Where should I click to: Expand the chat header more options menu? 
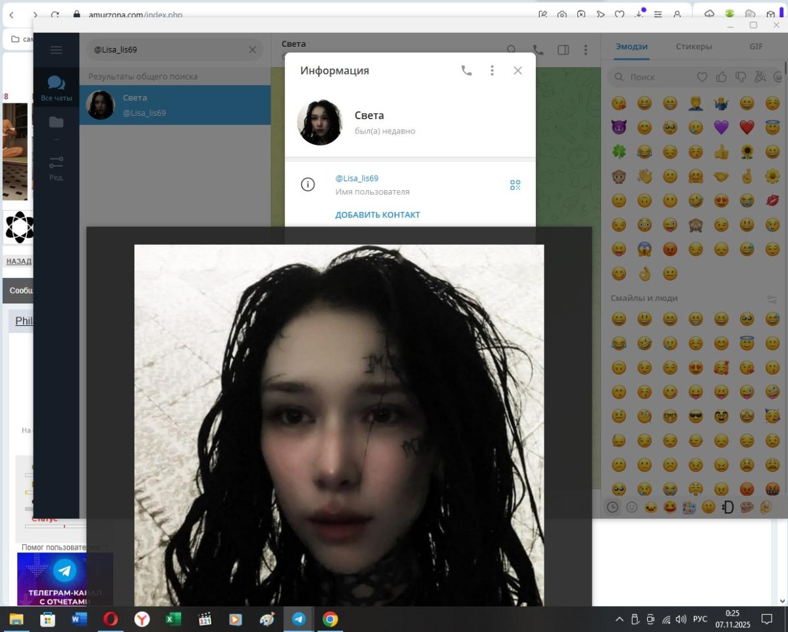click(x=585, y=50)
